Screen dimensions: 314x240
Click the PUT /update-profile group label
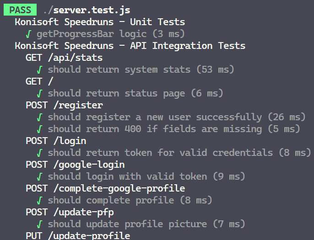78,235
